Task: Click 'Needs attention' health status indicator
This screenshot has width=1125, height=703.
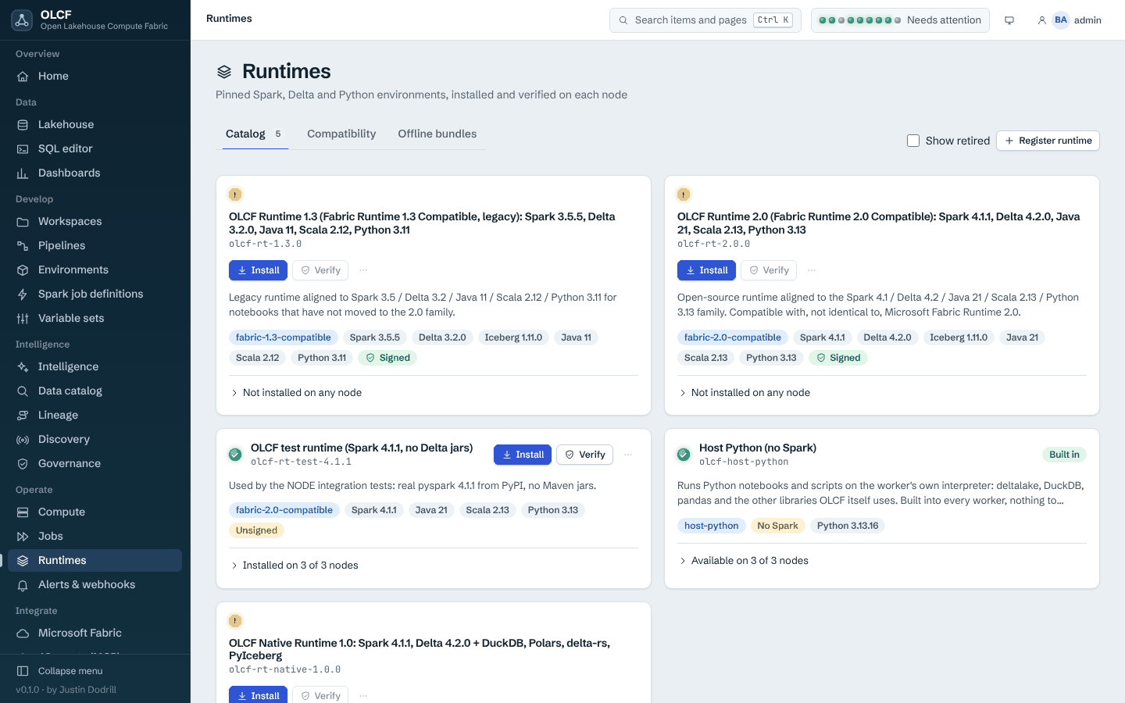Action: pos(900,20)
